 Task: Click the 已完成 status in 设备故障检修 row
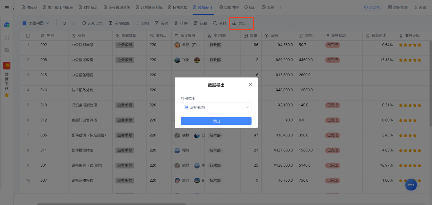coord(332,180)
